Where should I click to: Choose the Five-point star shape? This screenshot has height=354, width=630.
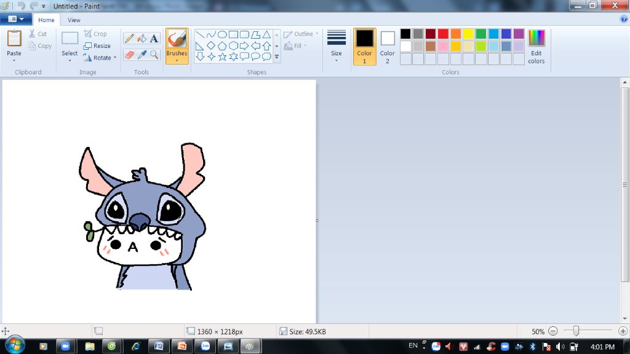click(222, 57)
